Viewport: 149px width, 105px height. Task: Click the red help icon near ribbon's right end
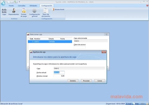click(x=147, y=6)
